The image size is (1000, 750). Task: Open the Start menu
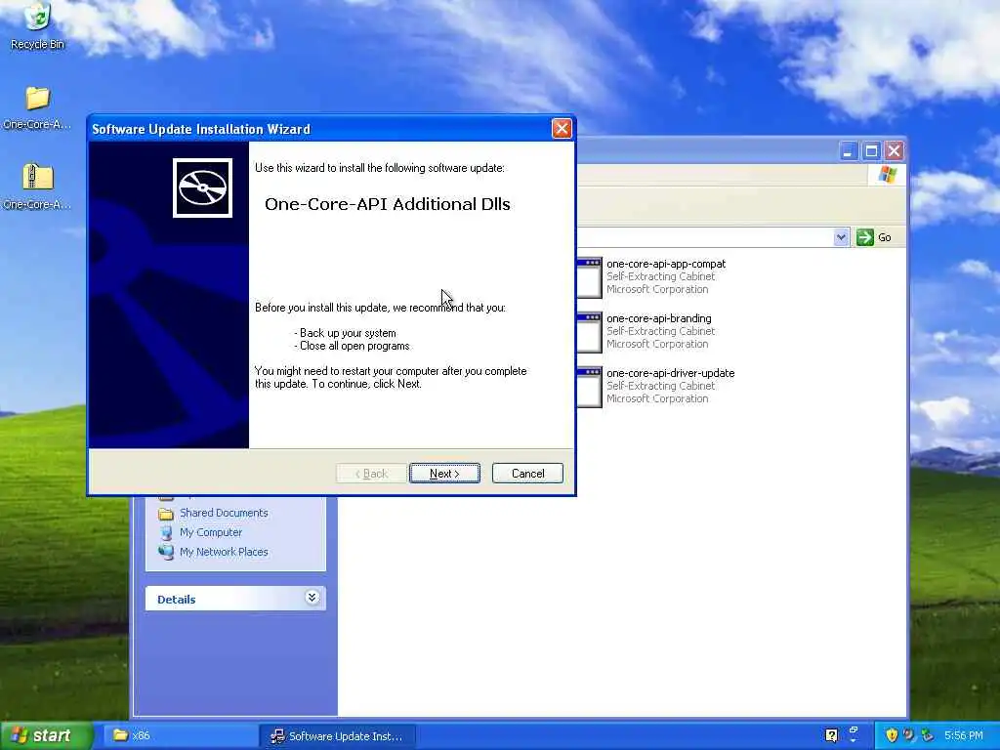46,735
